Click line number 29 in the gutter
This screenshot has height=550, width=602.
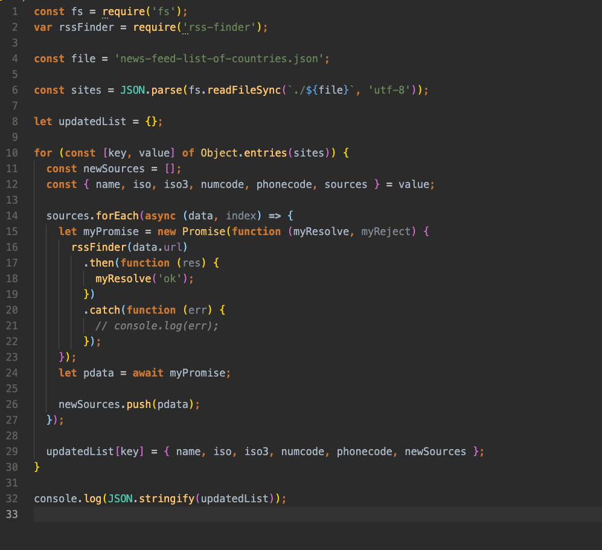coord(12,451)
